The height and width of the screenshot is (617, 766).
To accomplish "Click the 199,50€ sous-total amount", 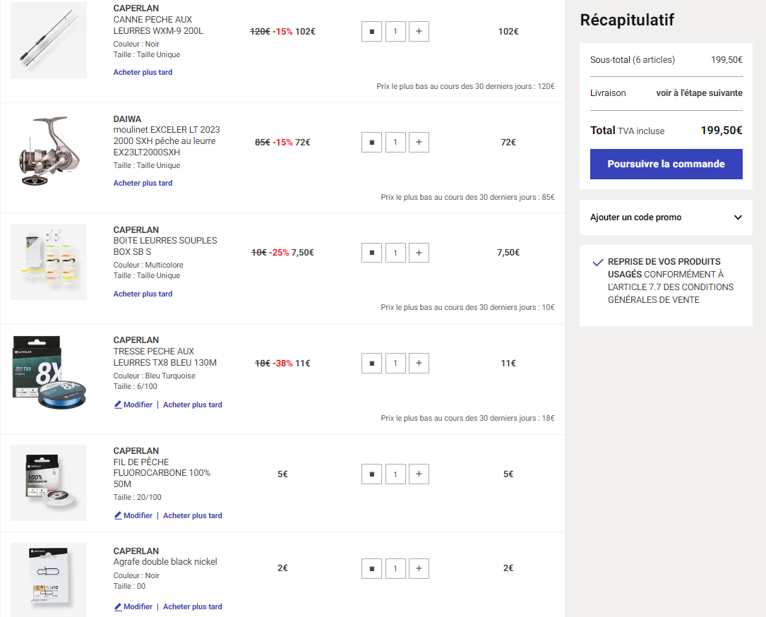I will point(726,59).
